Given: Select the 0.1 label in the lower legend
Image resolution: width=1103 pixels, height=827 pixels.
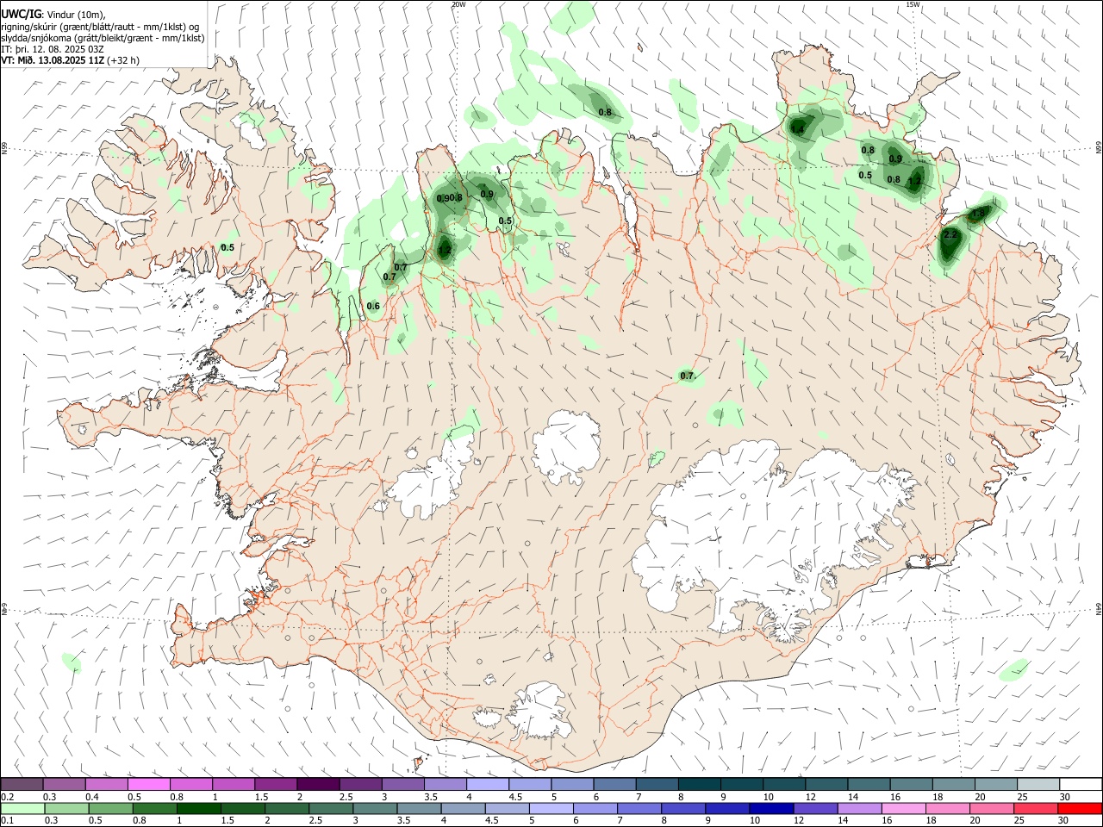Looking at the screenshot, I should coord(7,821).
